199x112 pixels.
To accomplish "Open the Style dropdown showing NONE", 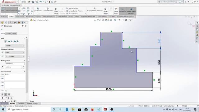I will coord(15,45).
